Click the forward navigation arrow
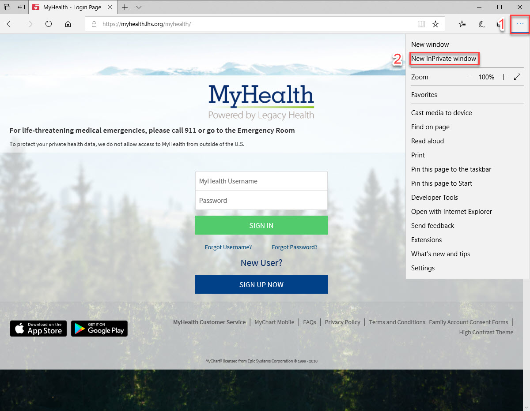This screenshot has height=411, width=530. [x=29, y=24]
